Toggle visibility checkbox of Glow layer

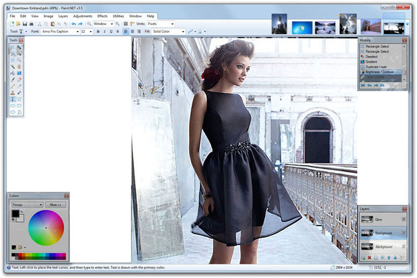pos(404,219)
